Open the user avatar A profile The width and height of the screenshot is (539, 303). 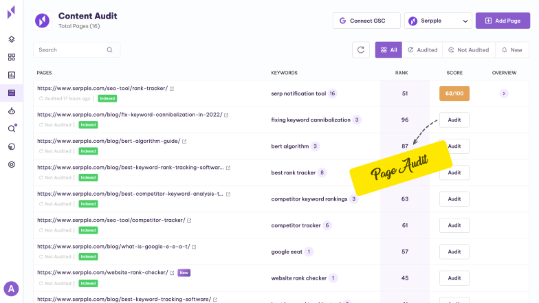pos(11,289)
